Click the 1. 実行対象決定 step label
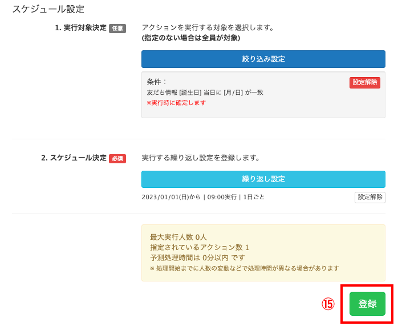The height and width of the screenshot is (326, 406). coord(80,27)
